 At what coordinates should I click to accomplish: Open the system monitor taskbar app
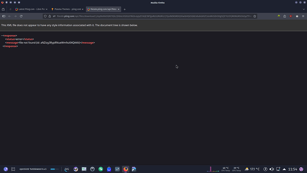84,169
